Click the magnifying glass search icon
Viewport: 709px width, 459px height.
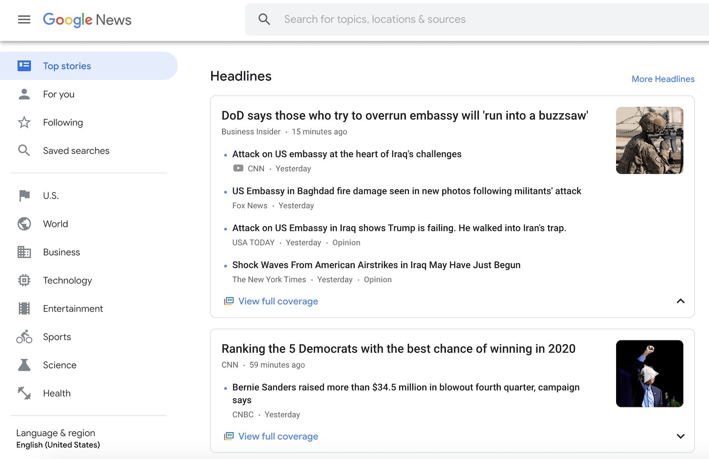coord(264,19)
